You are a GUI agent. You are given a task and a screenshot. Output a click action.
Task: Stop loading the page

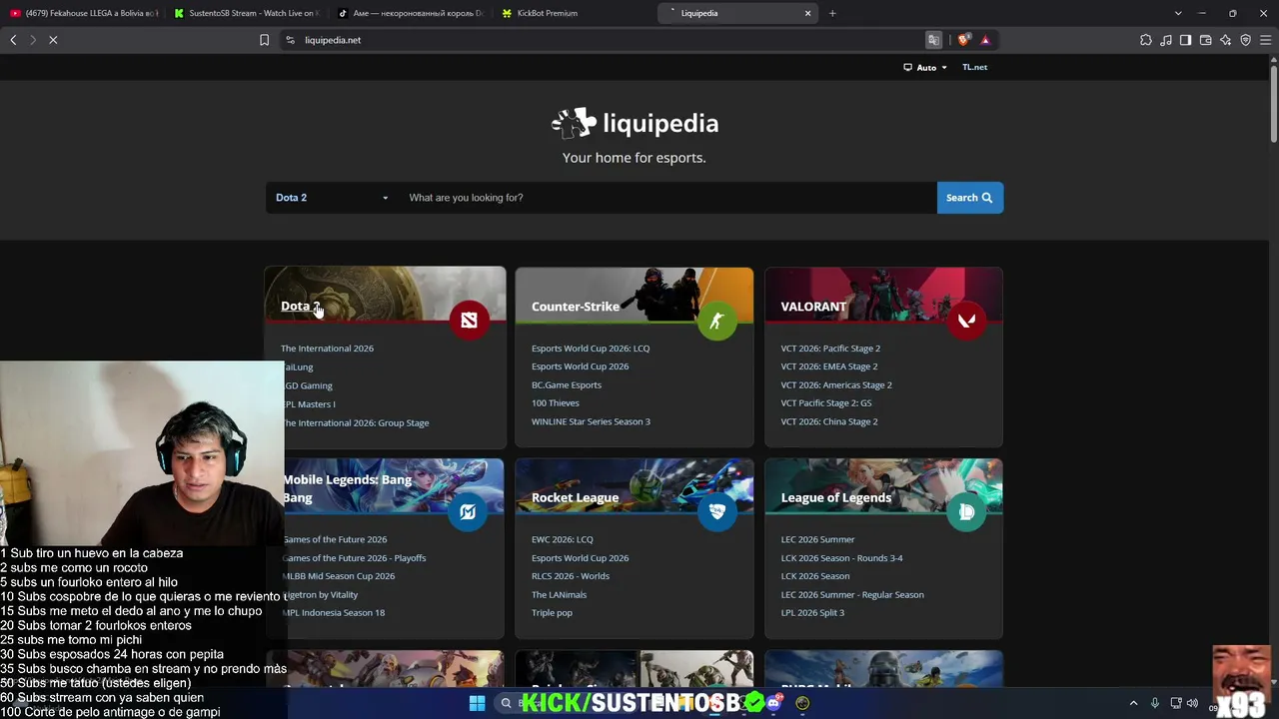pyautogui.click(x=53, y=40)
